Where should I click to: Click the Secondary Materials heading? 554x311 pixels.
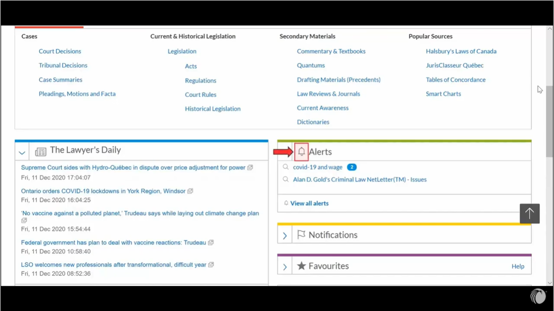tap(307, 36)
